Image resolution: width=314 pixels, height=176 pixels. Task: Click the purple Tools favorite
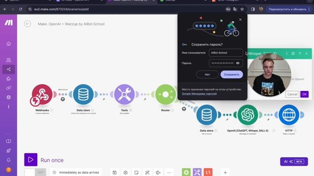197,172
